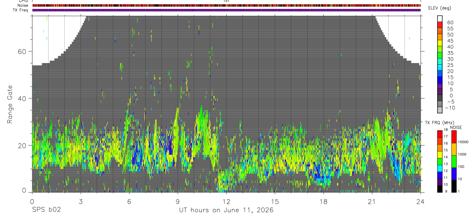Click the NOISE legend title
The image size is (473, 218).
[x=456, y=127]
